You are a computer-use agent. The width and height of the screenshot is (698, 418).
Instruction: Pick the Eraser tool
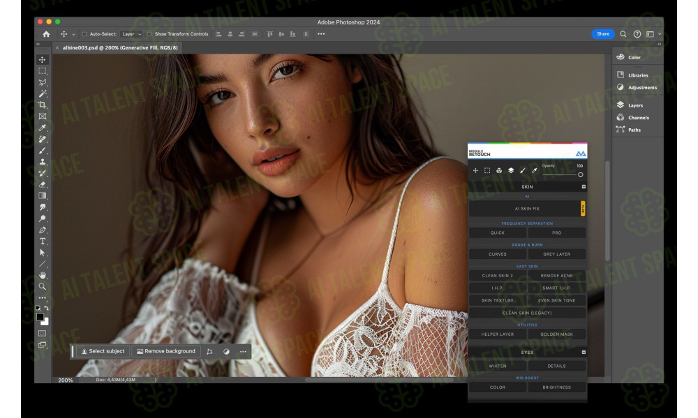point(43,185)
